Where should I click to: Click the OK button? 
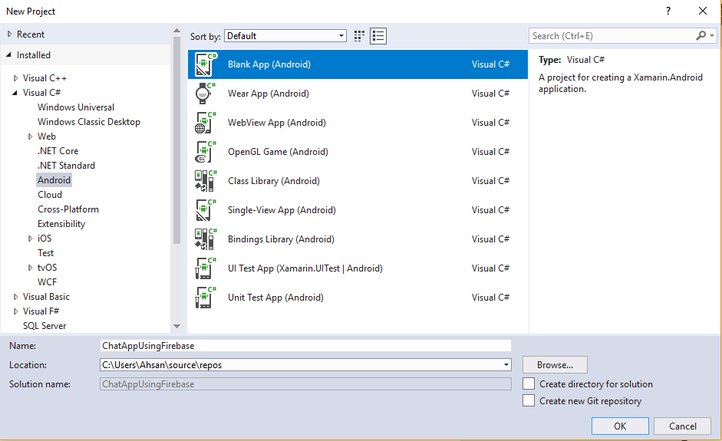click(x=620, y=426)
